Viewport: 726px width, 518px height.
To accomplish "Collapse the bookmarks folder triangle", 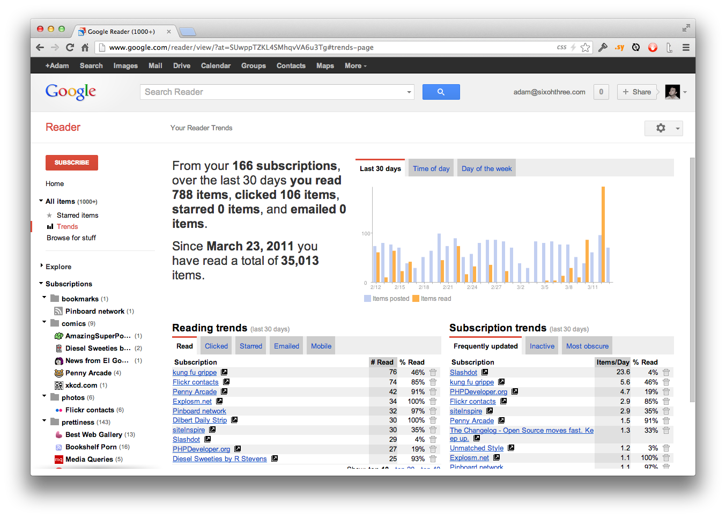I will 44,297.
